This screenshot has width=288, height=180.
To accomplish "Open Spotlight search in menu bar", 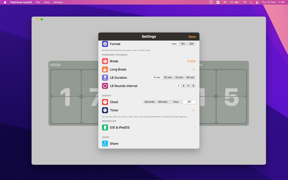I will pyautogui.click(x=251, y=2).
